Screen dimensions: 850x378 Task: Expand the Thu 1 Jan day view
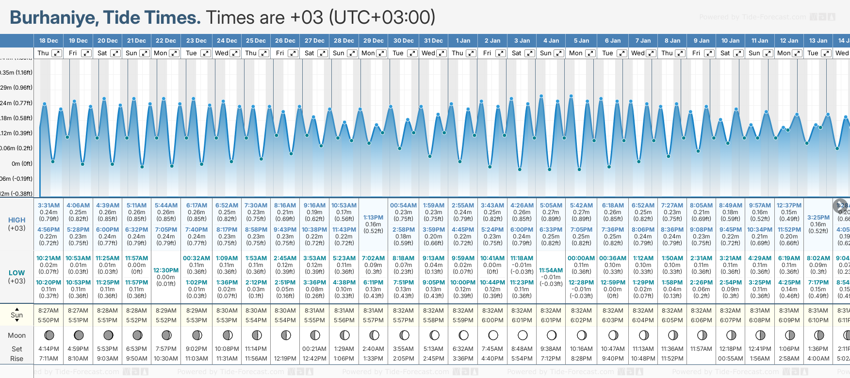click(x=471, y=53)
